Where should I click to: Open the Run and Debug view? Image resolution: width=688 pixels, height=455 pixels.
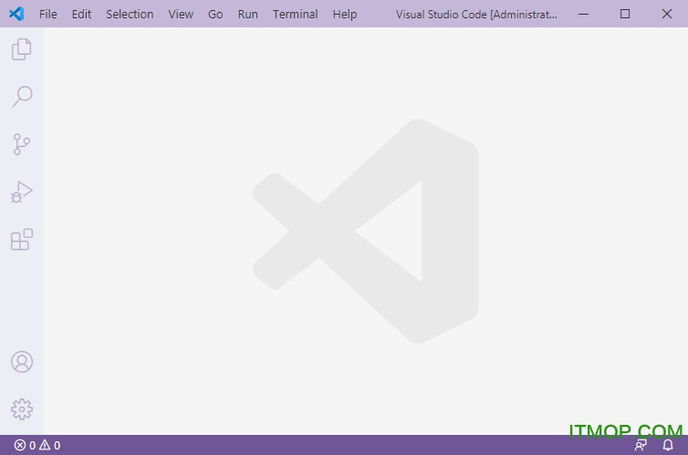[x=22, y=192]
